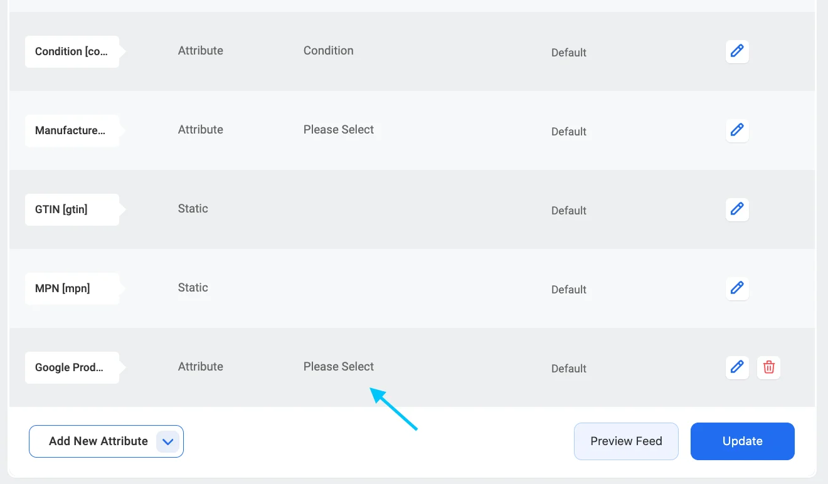Open Please Select value in Manufacturer row
This screenshot has width=828, height=484.
coord(339,130)
